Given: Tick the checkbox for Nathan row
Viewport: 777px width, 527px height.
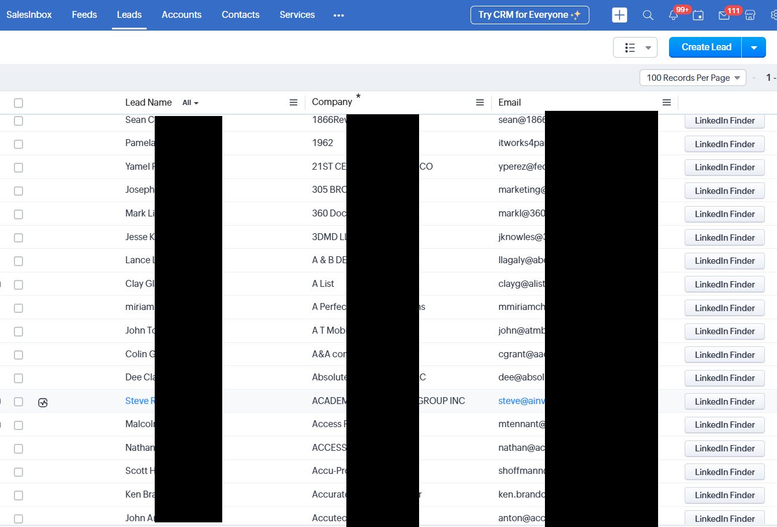Looking at the screenshot, I should [18, 448].
